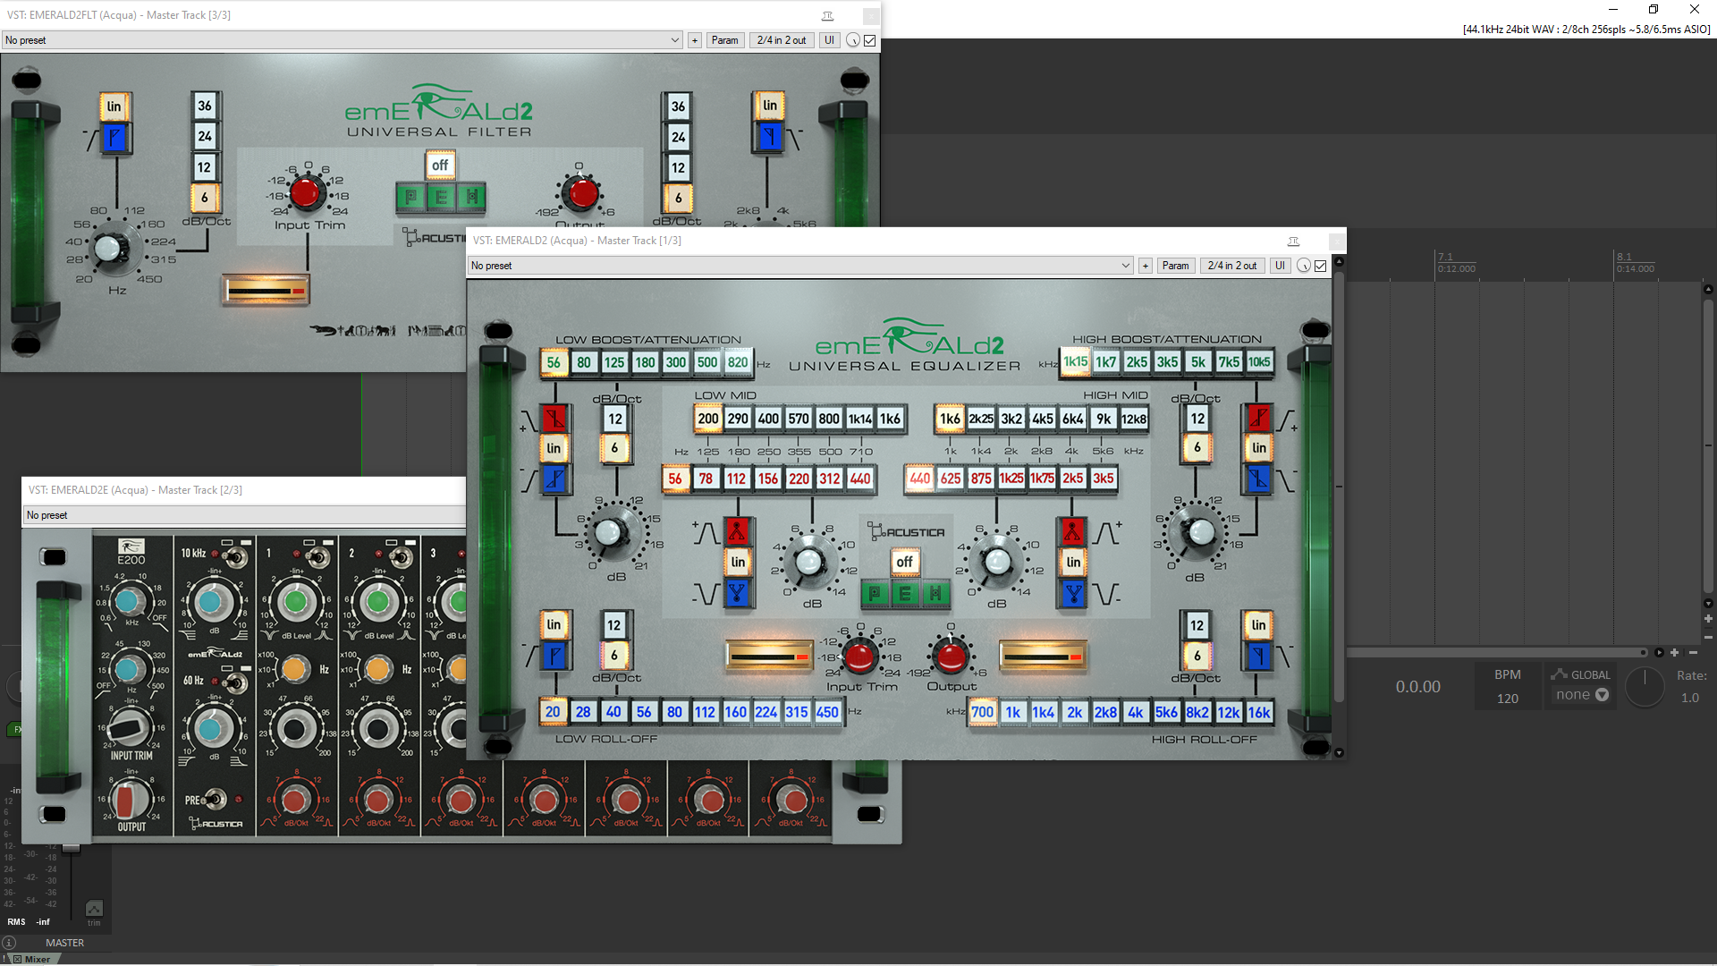
Task: Select the 12 dB/Oct low roll-off slope
Action: [613, 625]
